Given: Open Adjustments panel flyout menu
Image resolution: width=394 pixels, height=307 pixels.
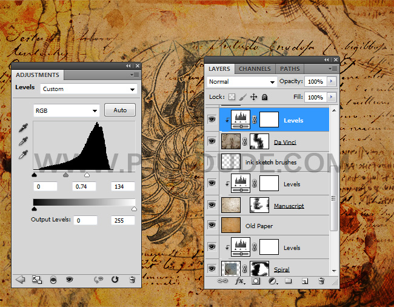Looking at the screenshot, I should point(135,75).
